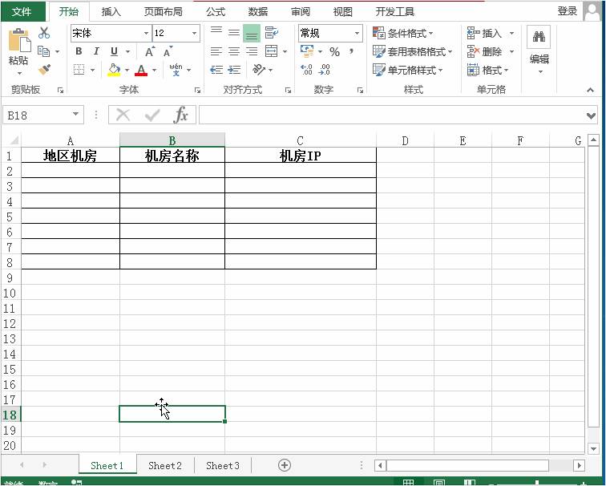
Task: Toggle Bold formatting
Action: 79,51
